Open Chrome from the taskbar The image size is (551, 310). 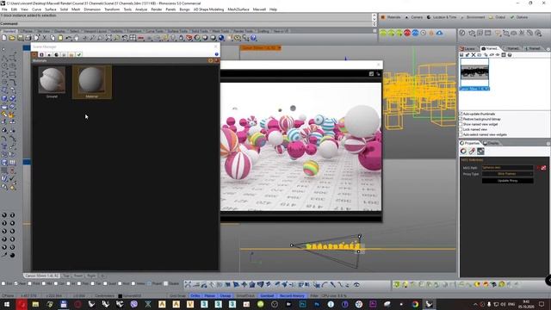(x=415, y=304)
